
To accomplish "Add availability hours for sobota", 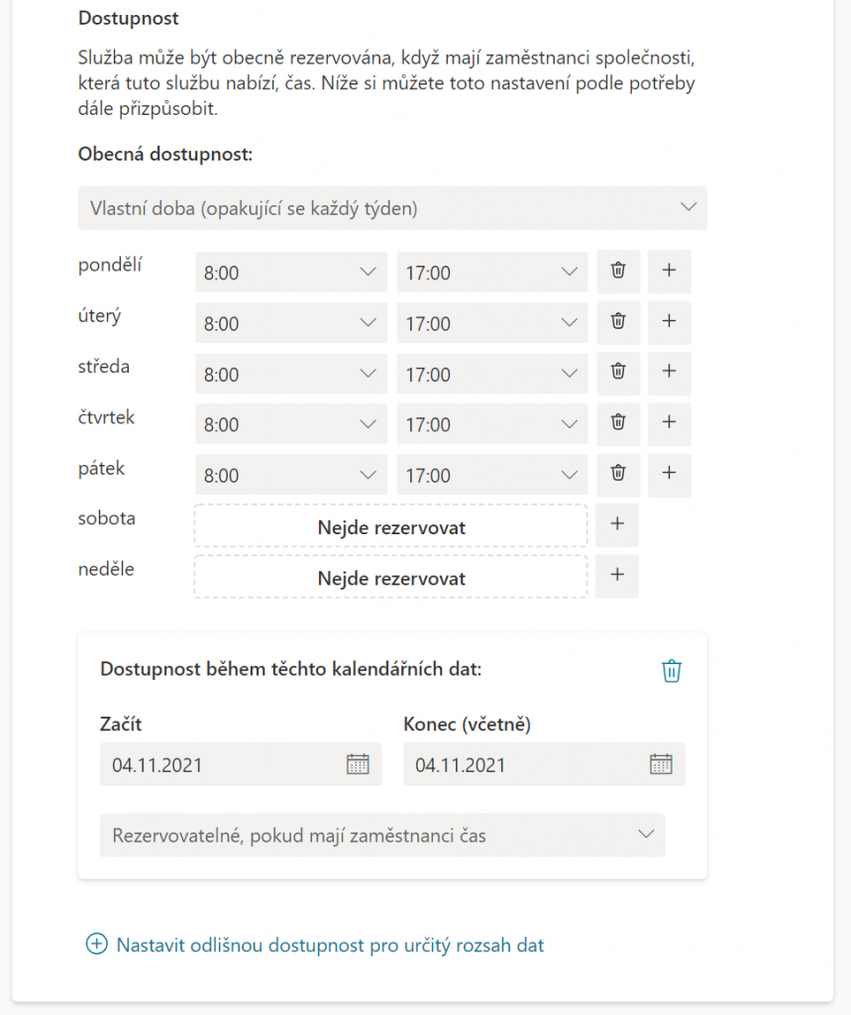I will click(x=617, y=525).
